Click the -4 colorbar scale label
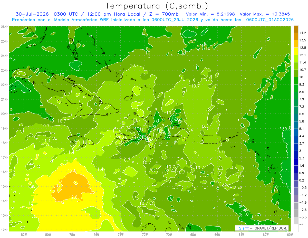The width and height of the screenshot is (308, 238). 301,224
